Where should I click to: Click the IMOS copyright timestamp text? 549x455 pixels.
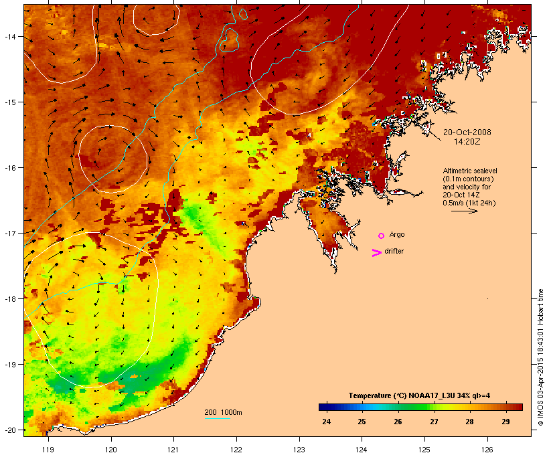[540, 357]
